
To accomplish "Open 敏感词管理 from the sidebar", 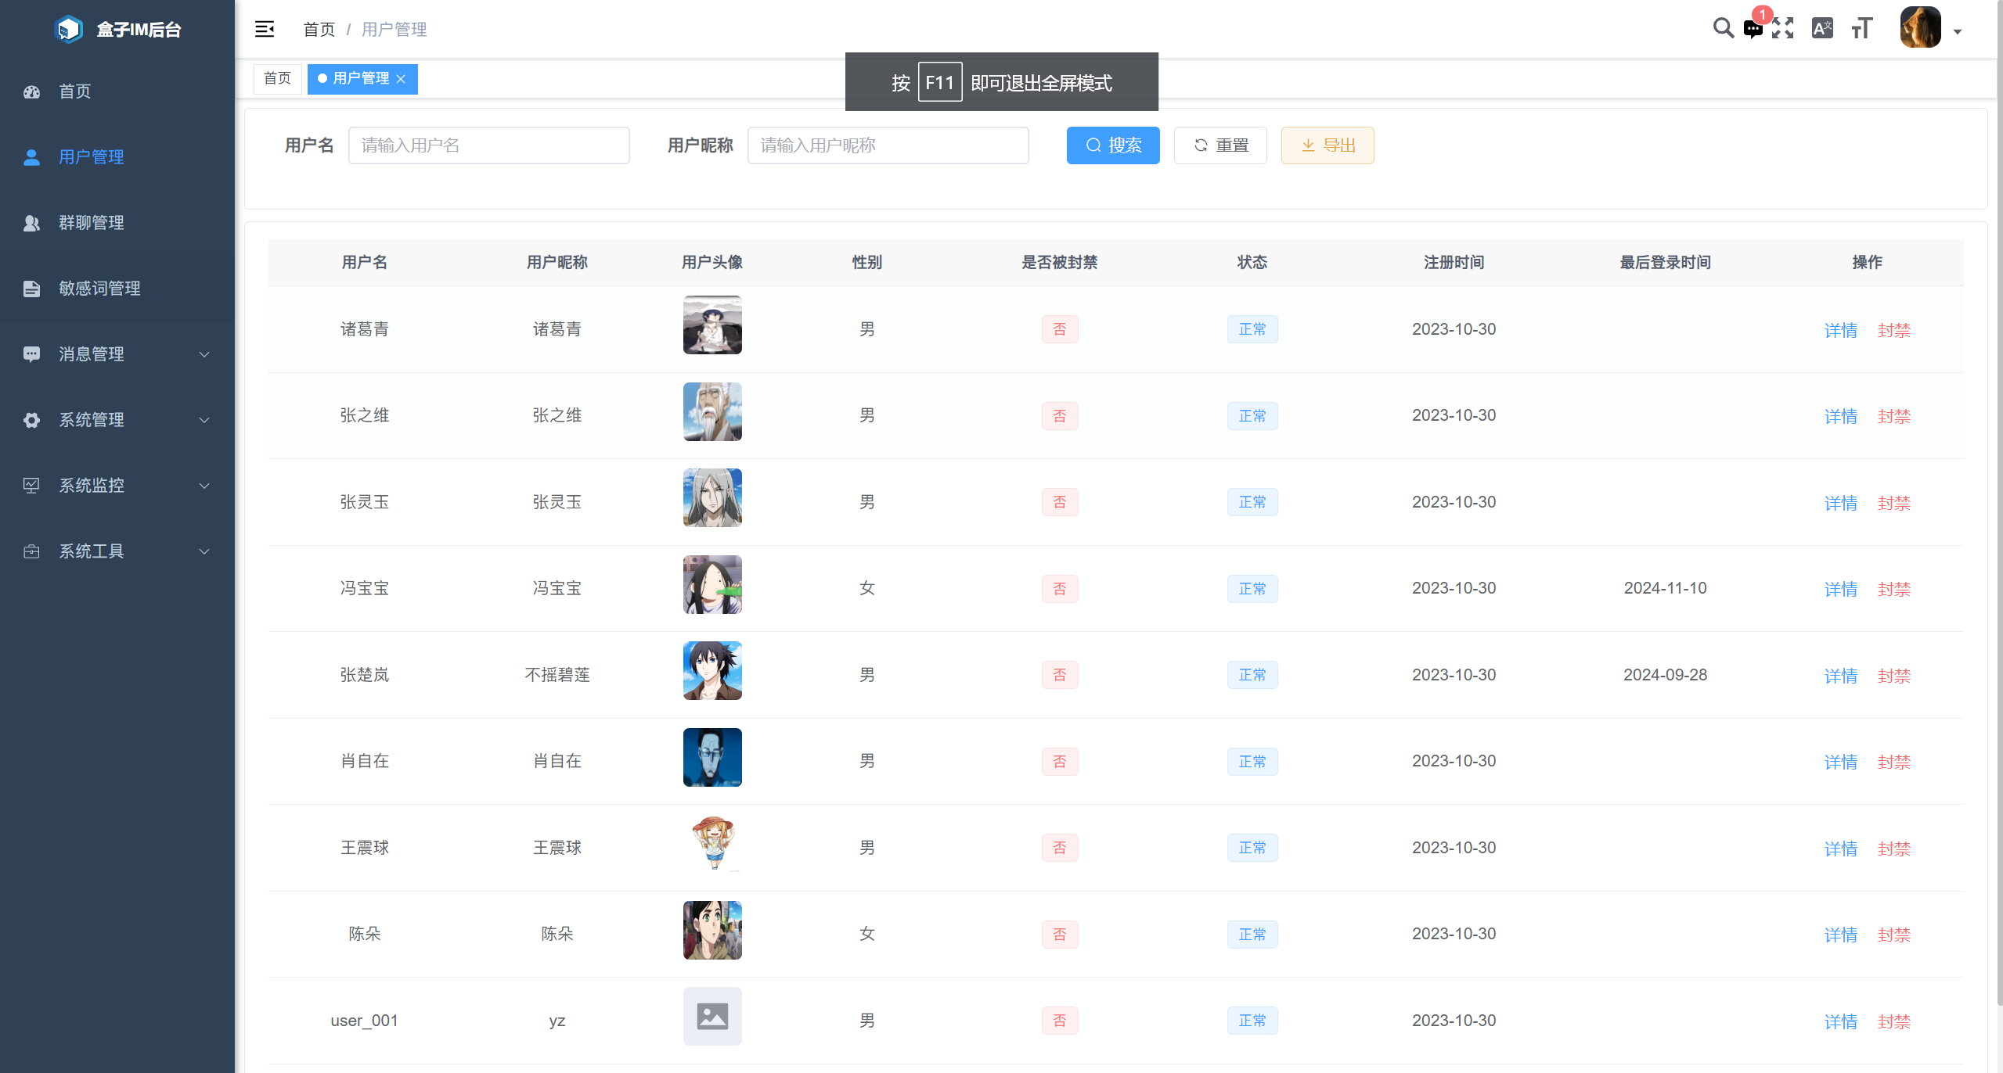I will tap(99, 289).
